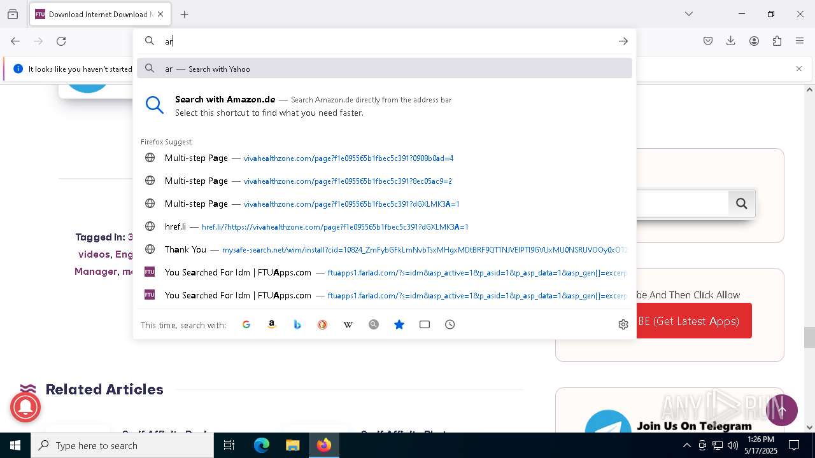Image resolution: width=815 pixels, height=458 pixels.
Task: Click the Windows taskbar search box
Action: (122, 445)
